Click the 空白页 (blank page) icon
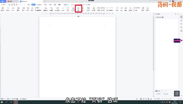Image resolution: width=183 pixels, height=104 pixels. click(x=8, y=9)
